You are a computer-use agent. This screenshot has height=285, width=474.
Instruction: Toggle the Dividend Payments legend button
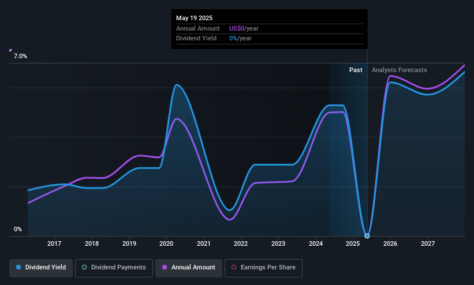click(x=114, y=268)
